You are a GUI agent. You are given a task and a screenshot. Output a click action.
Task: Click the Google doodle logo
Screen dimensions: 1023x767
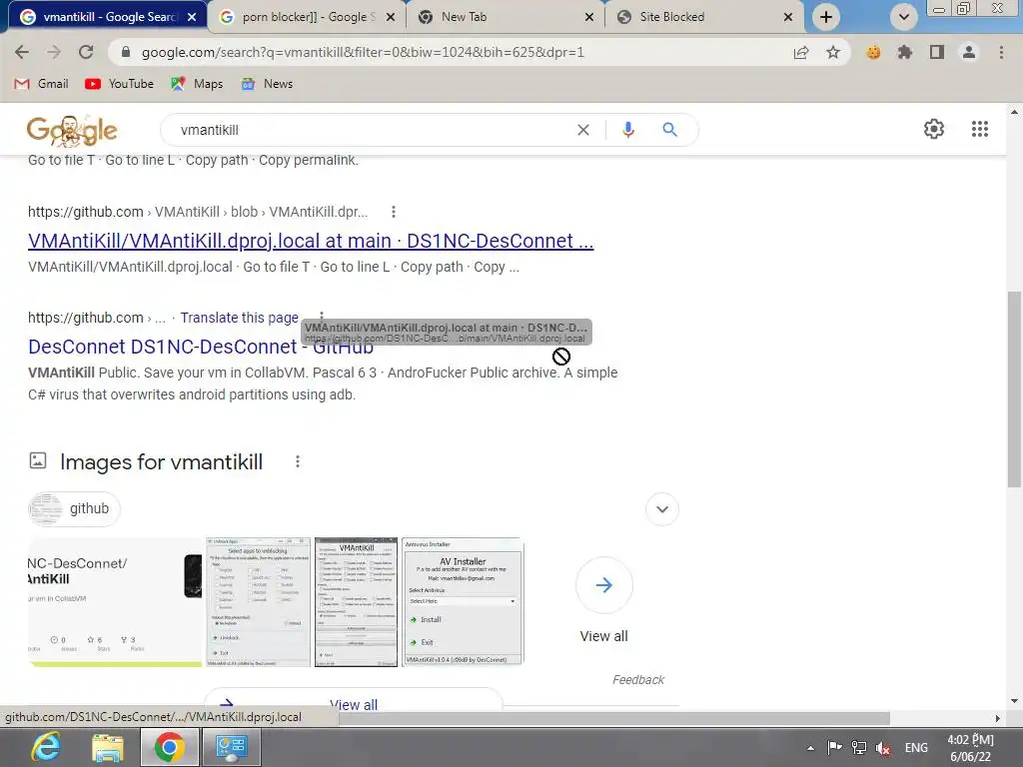[72, 131]
